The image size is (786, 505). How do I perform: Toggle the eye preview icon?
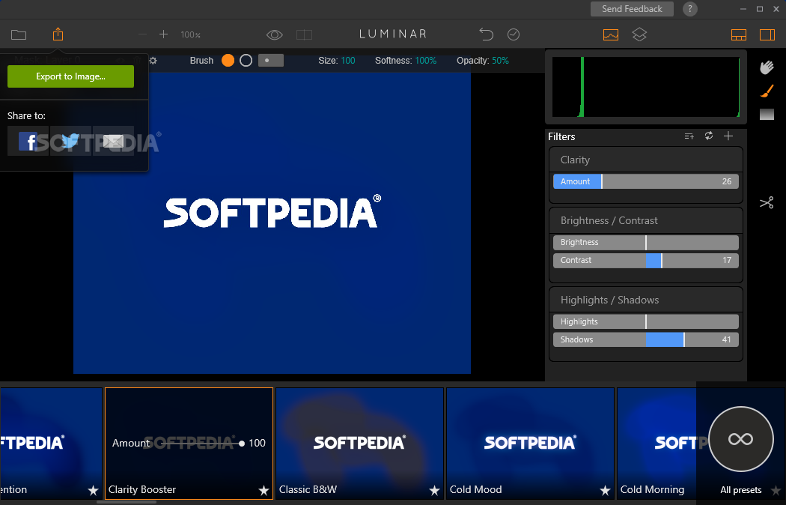(x=275, y=34)
